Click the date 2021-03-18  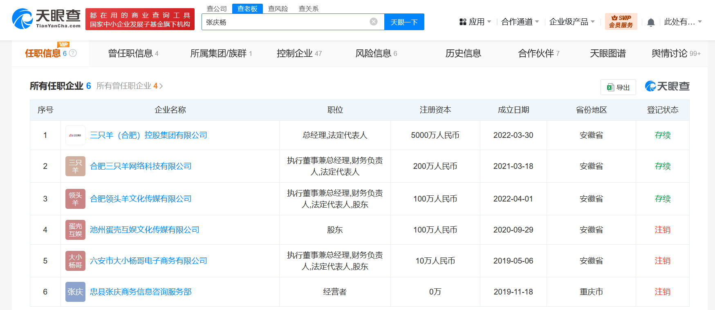(513, 166)
